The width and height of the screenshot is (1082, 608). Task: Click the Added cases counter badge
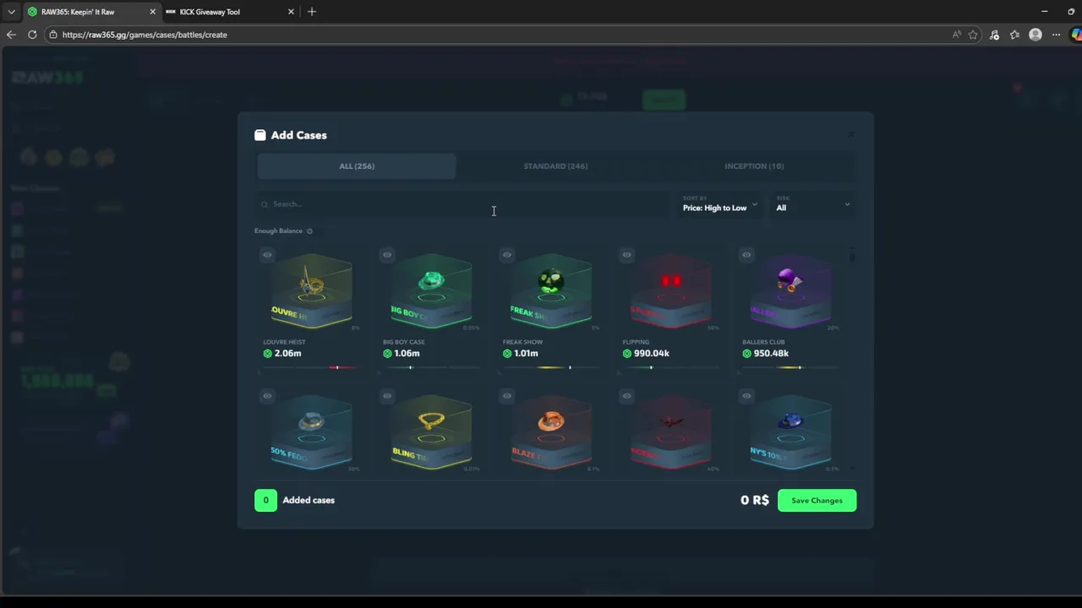pyautogui.click(x=265, y=501)
